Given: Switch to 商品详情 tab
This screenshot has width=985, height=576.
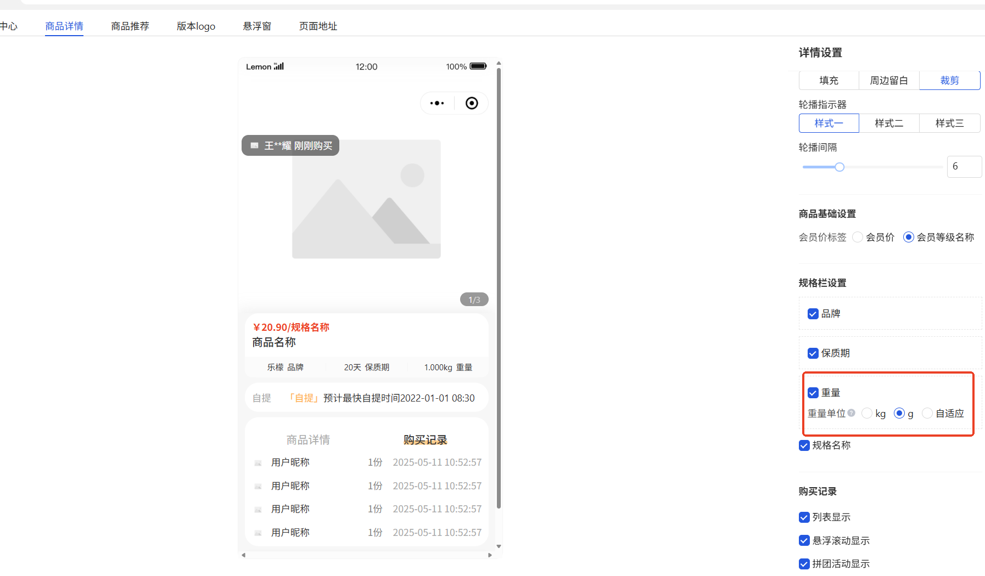Looking at the screenshot, I should pos(64,26).
